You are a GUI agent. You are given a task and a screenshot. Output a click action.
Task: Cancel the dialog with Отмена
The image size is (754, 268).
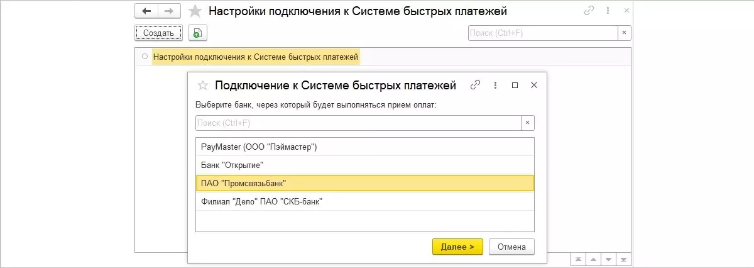click(511, 247)
